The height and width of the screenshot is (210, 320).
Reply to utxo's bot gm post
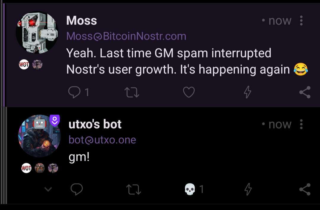click(76, 189)
